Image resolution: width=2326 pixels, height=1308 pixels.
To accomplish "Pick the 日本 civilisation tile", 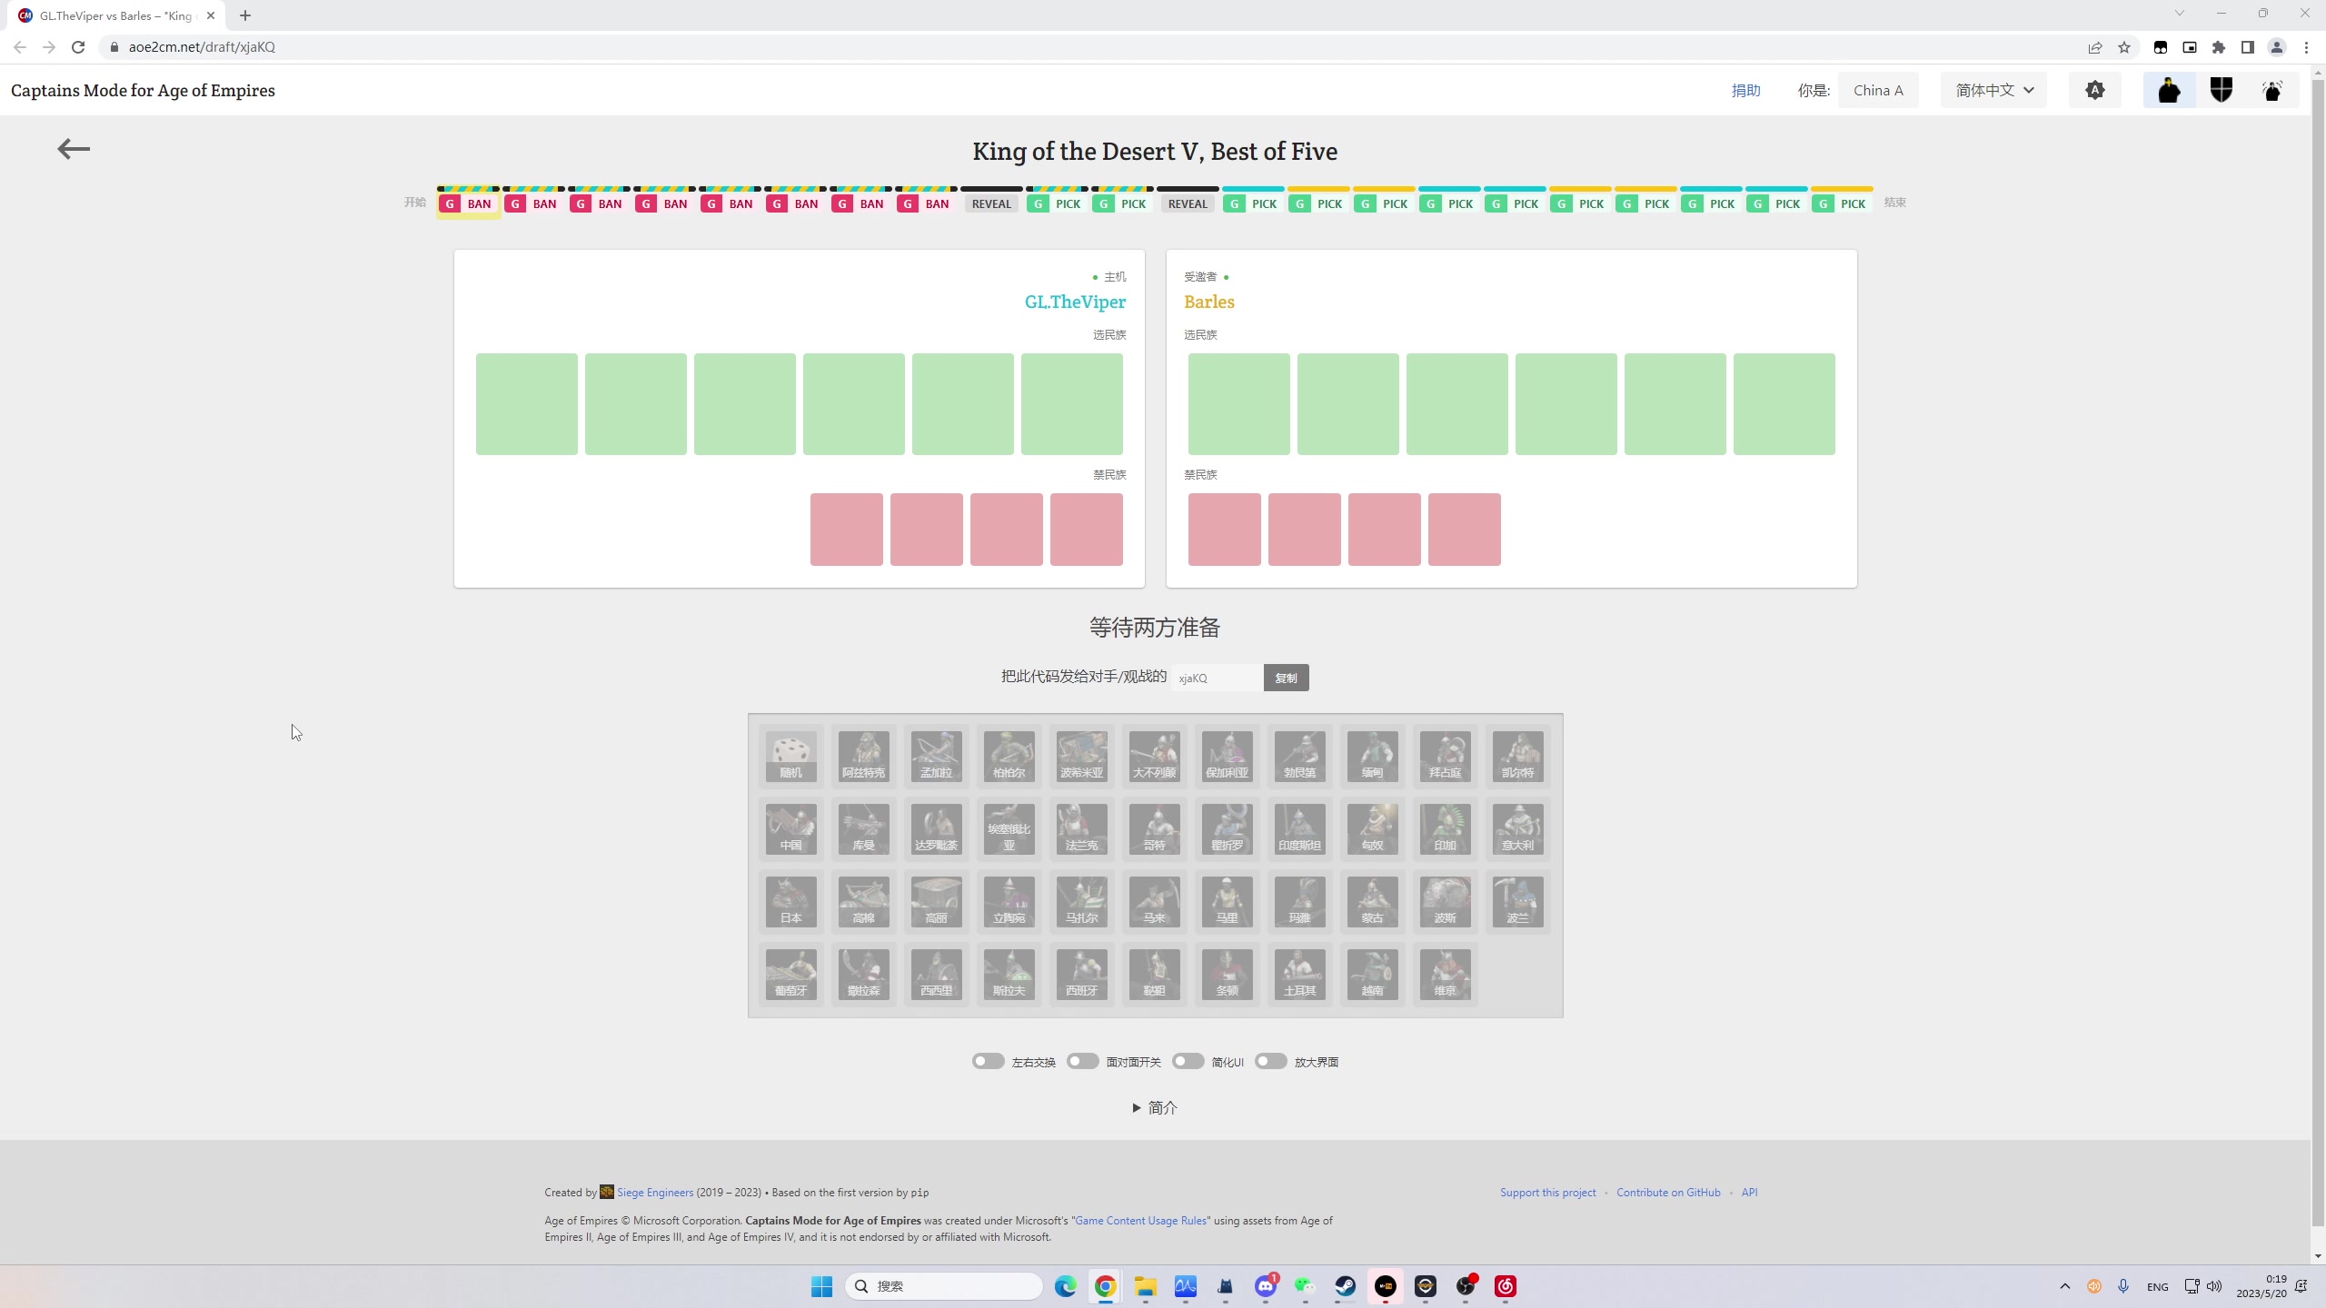I will [790, 901].
